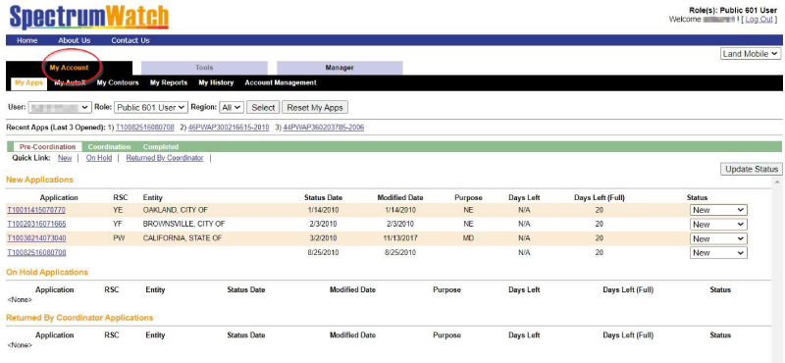The height and width of the screenshot is (363, 785).
Task: Open status dropdown for California State application
Action: pos(718,238)
